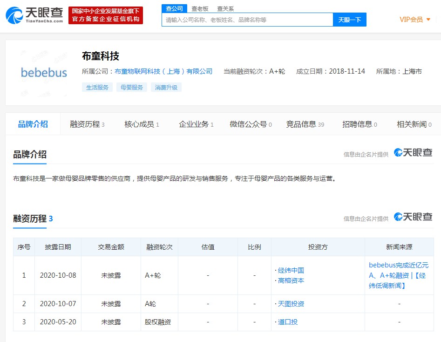Switch to the 相关新闻 tab
The height and width of the screenshot is (342, 441).
point(414,124)
